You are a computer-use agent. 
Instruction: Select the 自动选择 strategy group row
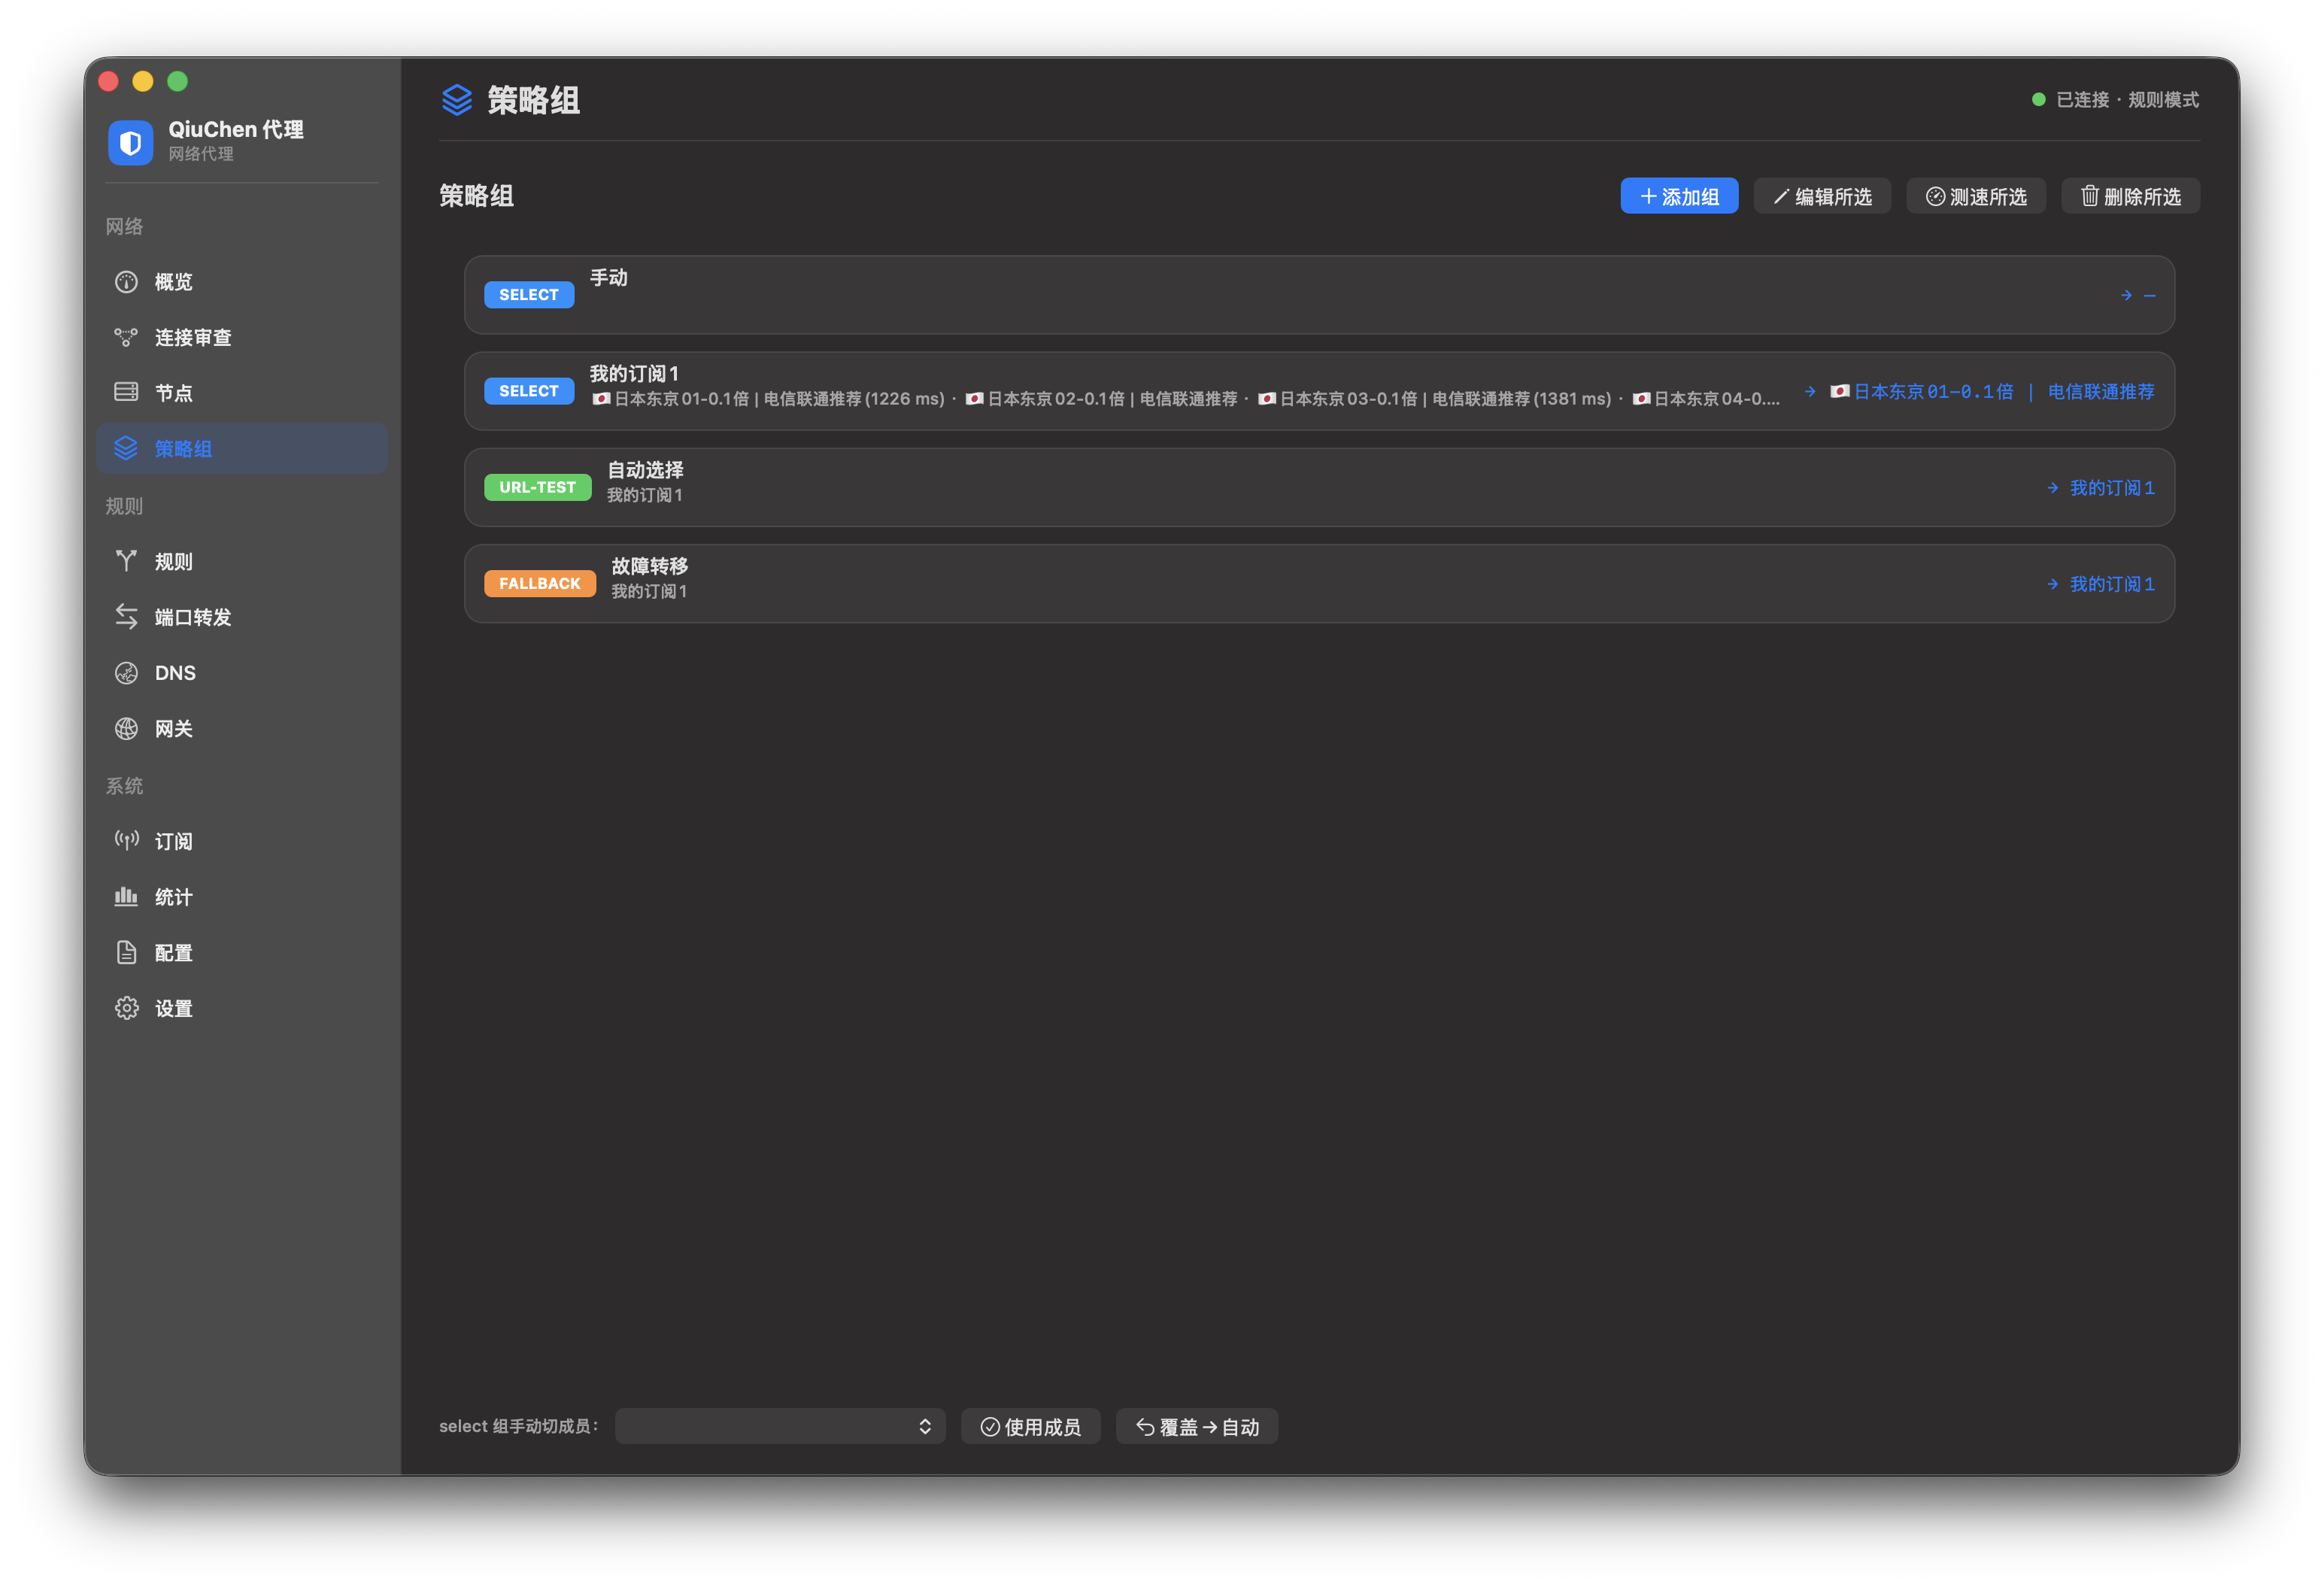click(x=1319, y=488)
